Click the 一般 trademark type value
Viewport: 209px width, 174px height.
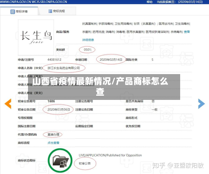tap(155, 109)
